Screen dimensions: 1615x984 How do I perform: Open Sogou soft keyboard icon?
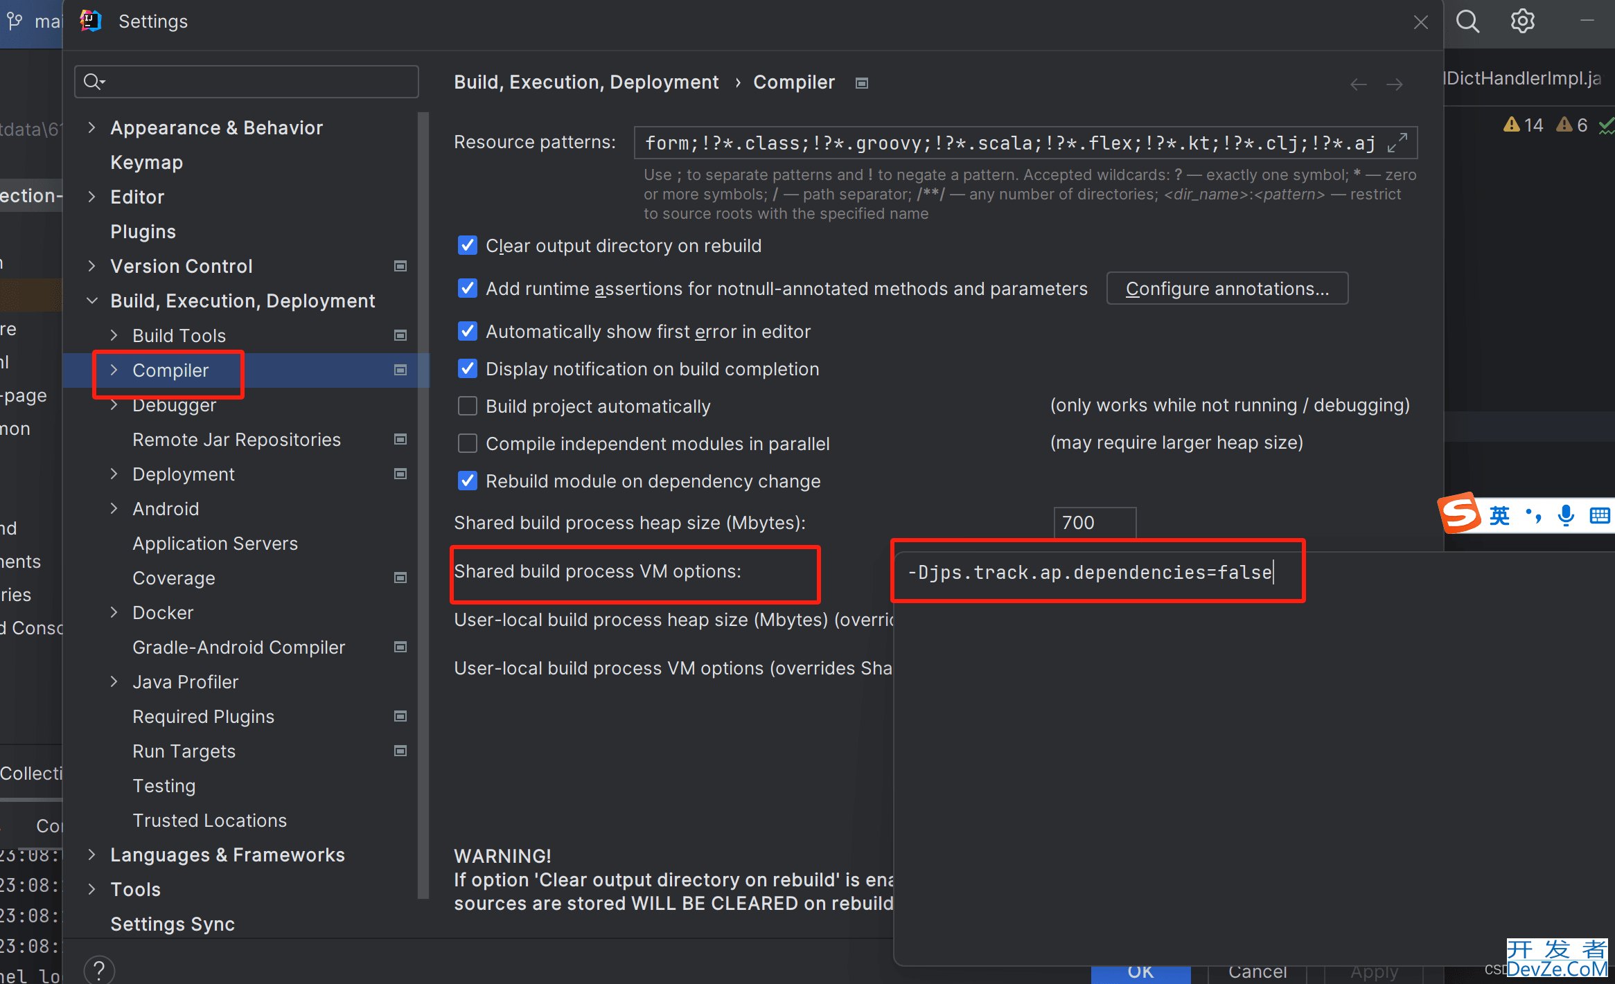point(1600,515)
